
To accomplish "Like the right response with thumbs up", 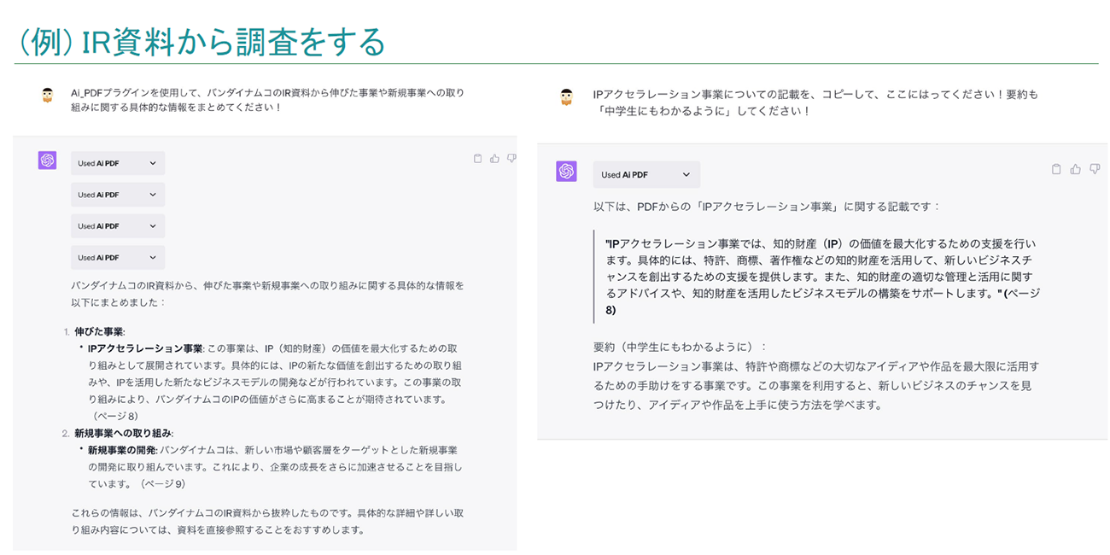I will click(x=1075, y=169).
